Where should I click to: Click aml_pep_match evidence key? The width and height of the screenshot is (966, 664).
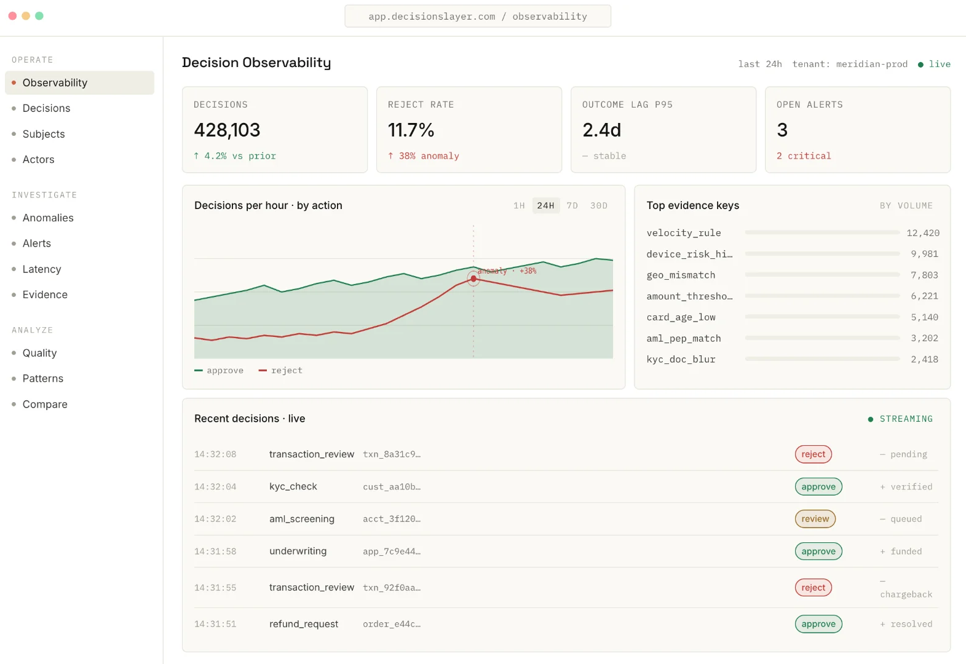[684, 339]
